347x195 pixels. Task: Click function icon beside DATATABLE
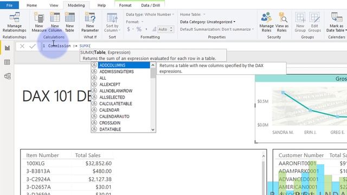(x=94, y=129)
